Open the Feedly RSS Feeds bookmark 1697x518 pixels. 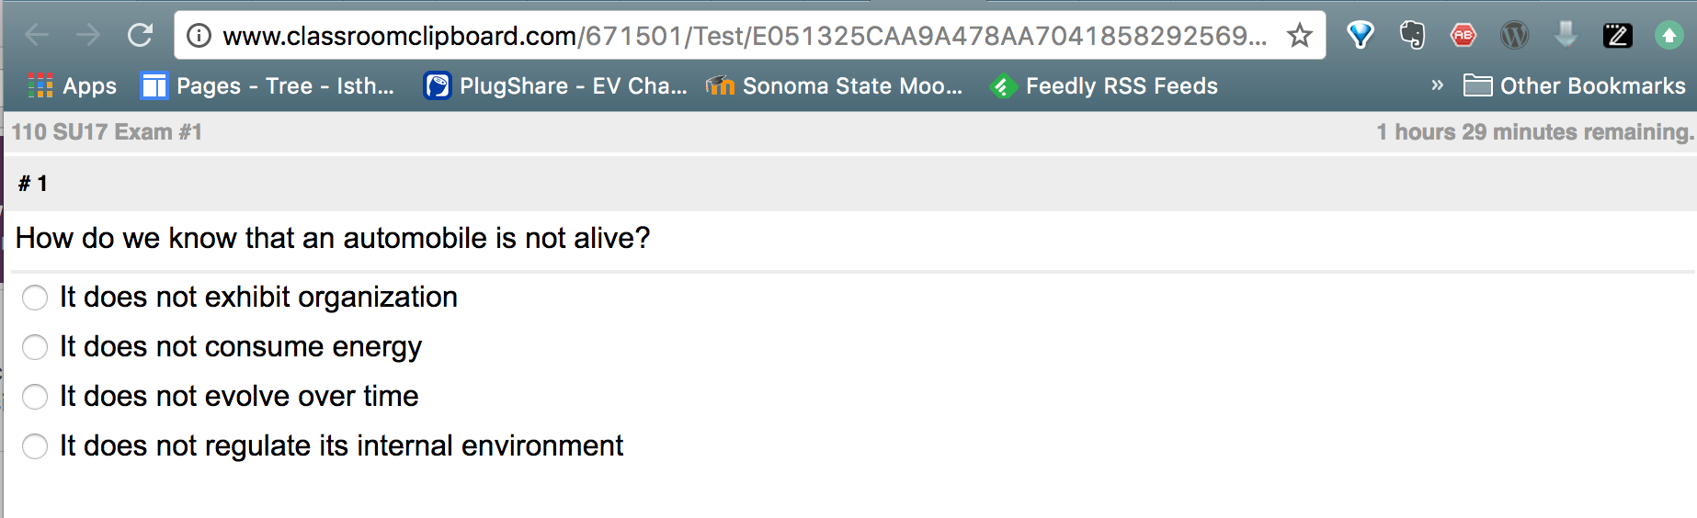coord(1104,85)
